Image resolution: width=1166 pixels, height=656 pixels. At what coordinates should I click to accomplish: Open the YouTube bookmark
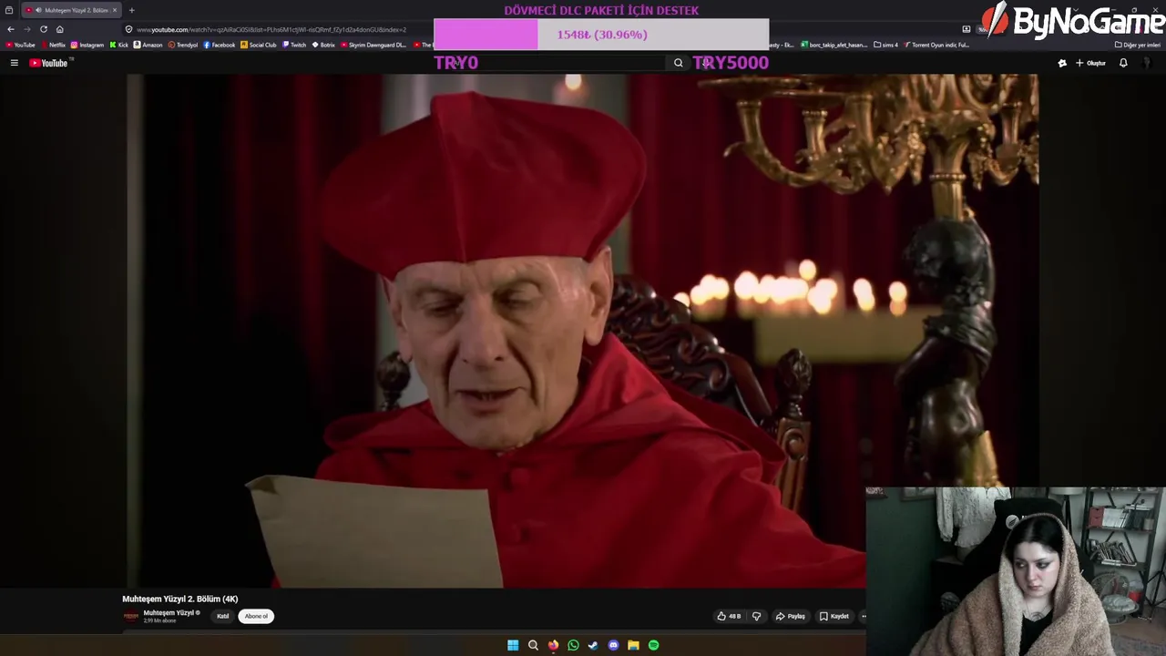click(20, 45)
